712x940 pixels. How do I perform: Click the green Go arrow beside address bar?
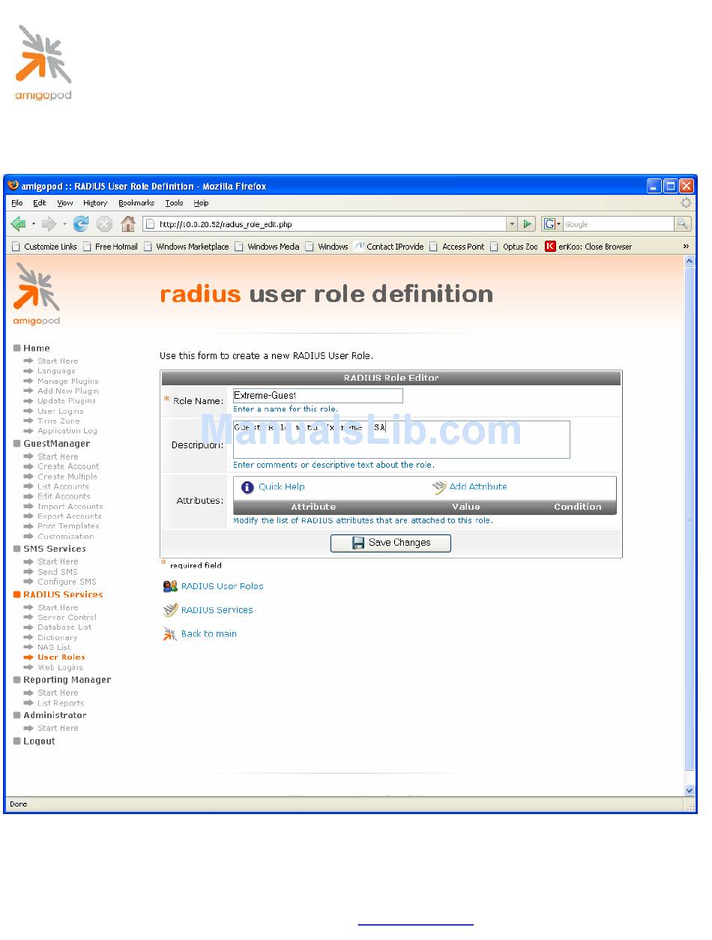click(x=528, y=223)
